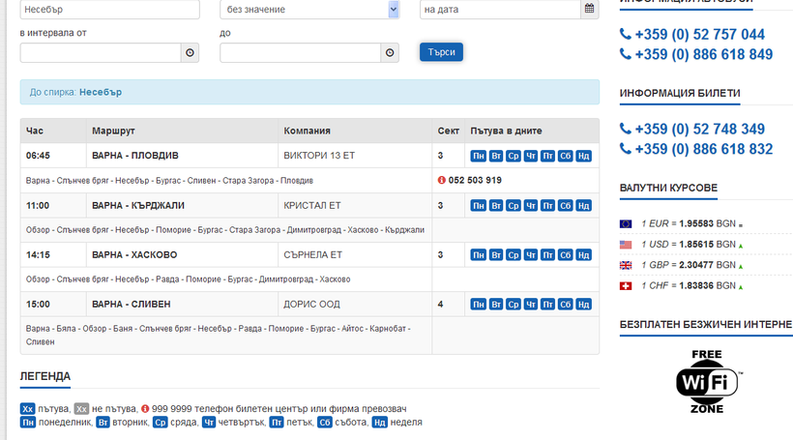Open the 'без значение' dropdown

[x=311, y=10]
